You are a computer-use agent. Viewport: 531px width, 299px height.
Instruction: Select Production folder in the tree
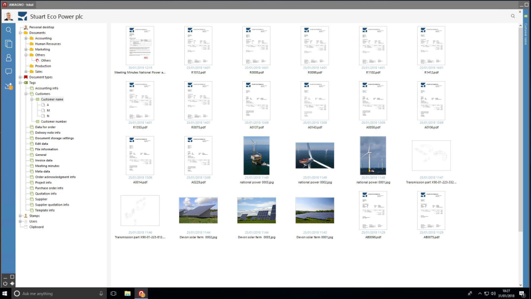pyautogui.click(x=43, y=66)
